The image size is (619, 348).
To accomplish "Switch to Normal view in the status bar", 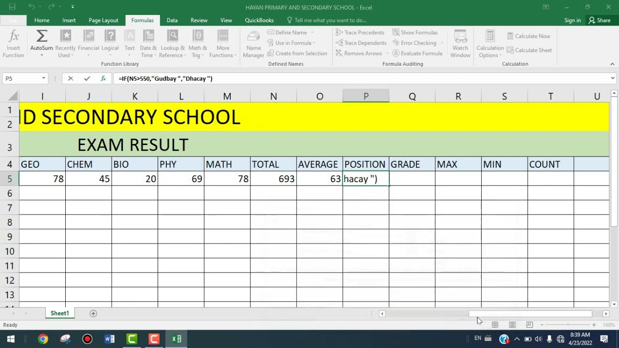I will [x=495, y=325].
